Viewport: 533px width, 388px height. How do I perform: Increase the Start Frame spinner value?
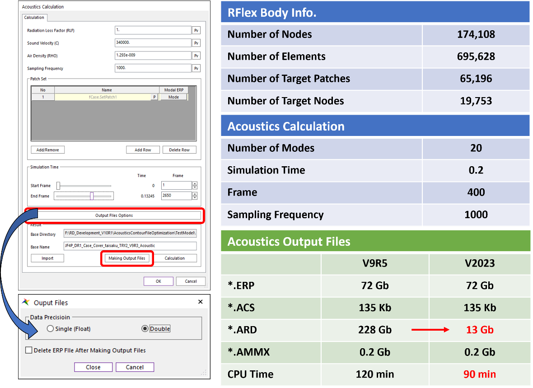coord(195,184)
